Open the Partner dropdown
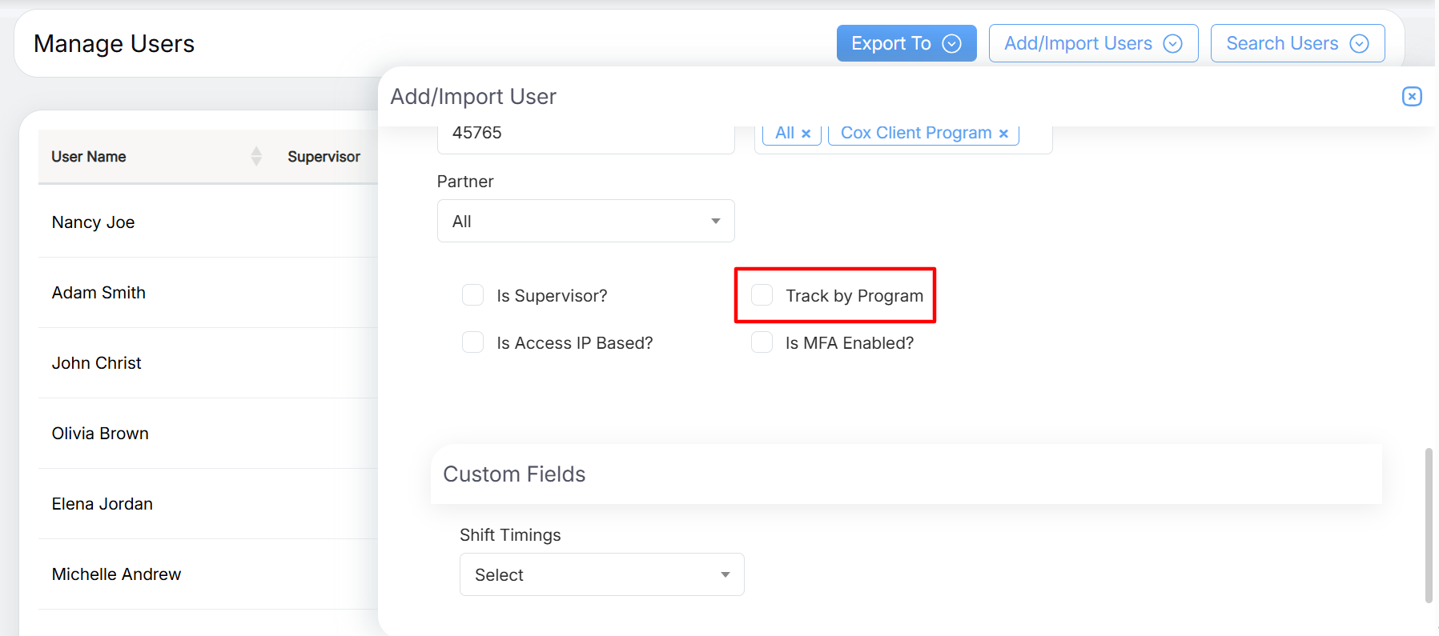The image size is (1439, 636). pos(585,221)
